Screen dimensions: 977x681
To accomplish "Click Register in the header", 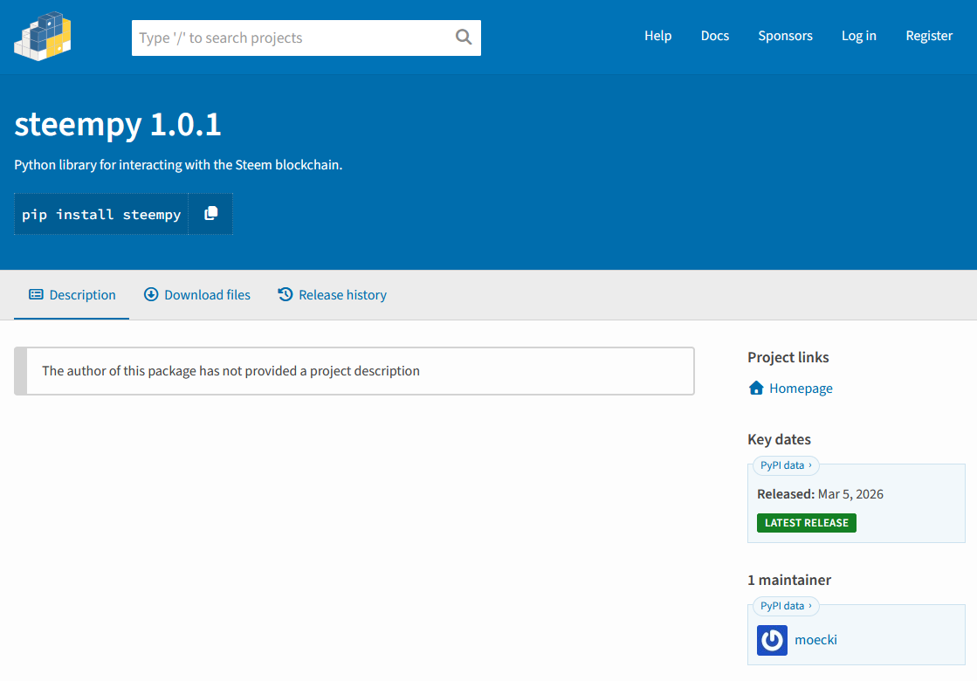I will (x=929, y=36).
